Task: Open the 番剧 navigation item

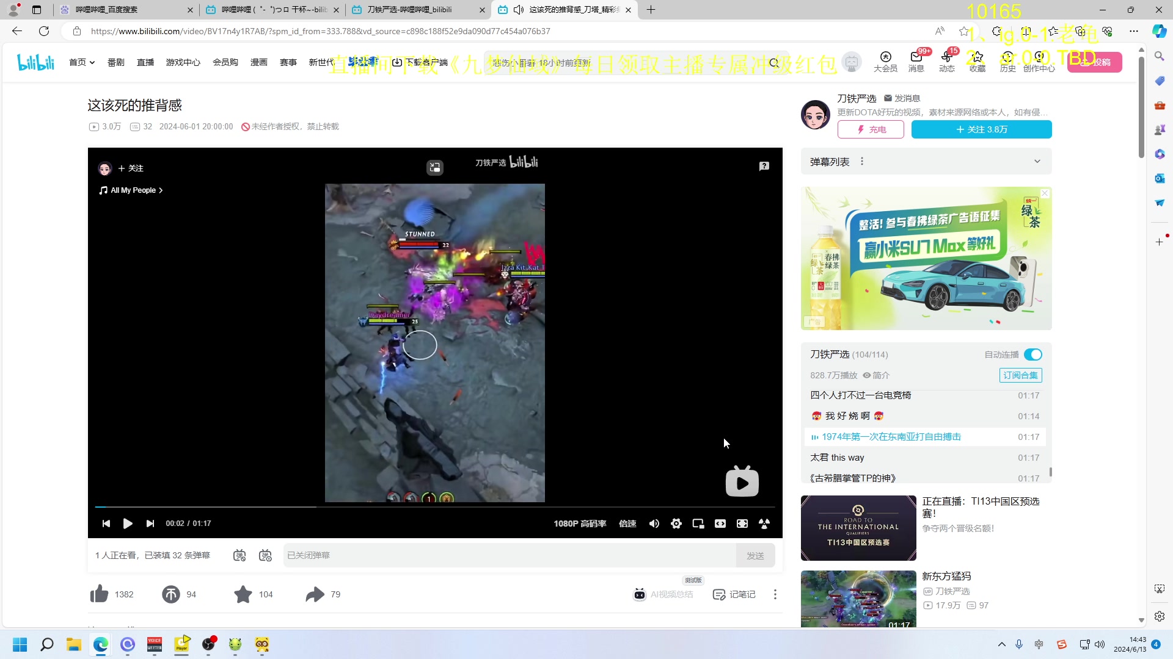Action: (115, 62)
